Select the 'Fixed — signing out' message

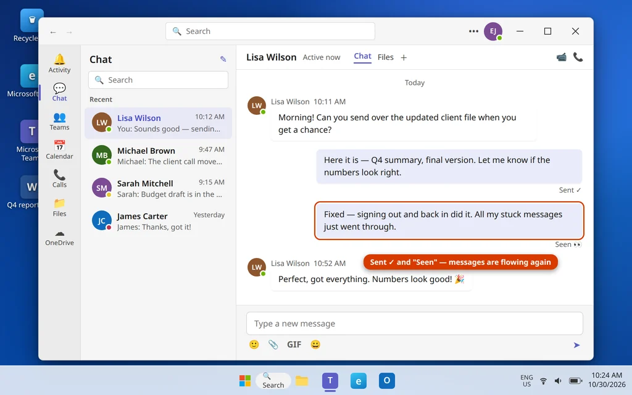pos(449,220)
